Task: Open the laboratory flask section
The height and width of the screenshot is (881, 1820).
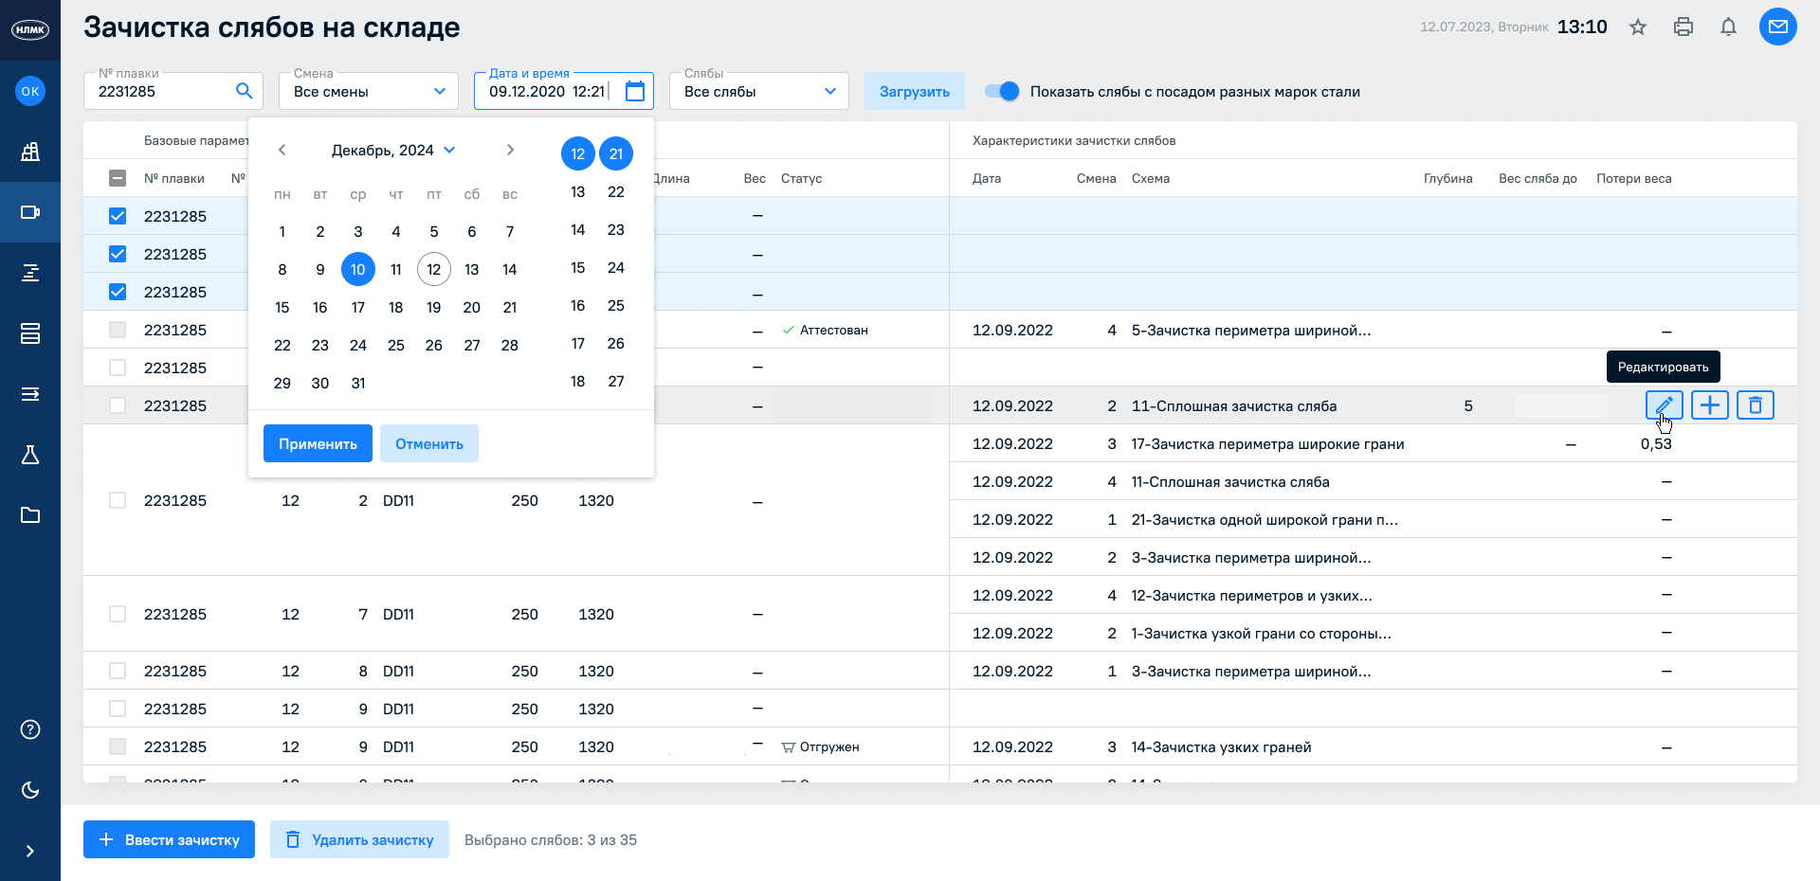Action: [30, 455]
